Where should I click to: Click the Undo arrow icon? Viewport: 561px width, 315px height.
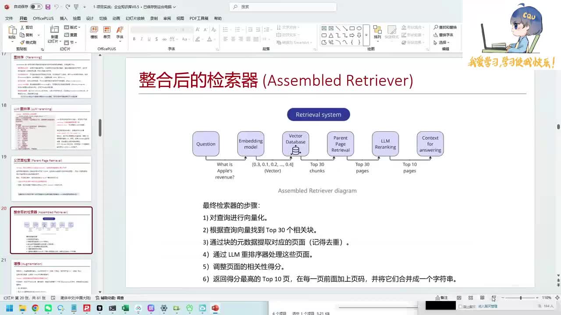click(57, 7)
